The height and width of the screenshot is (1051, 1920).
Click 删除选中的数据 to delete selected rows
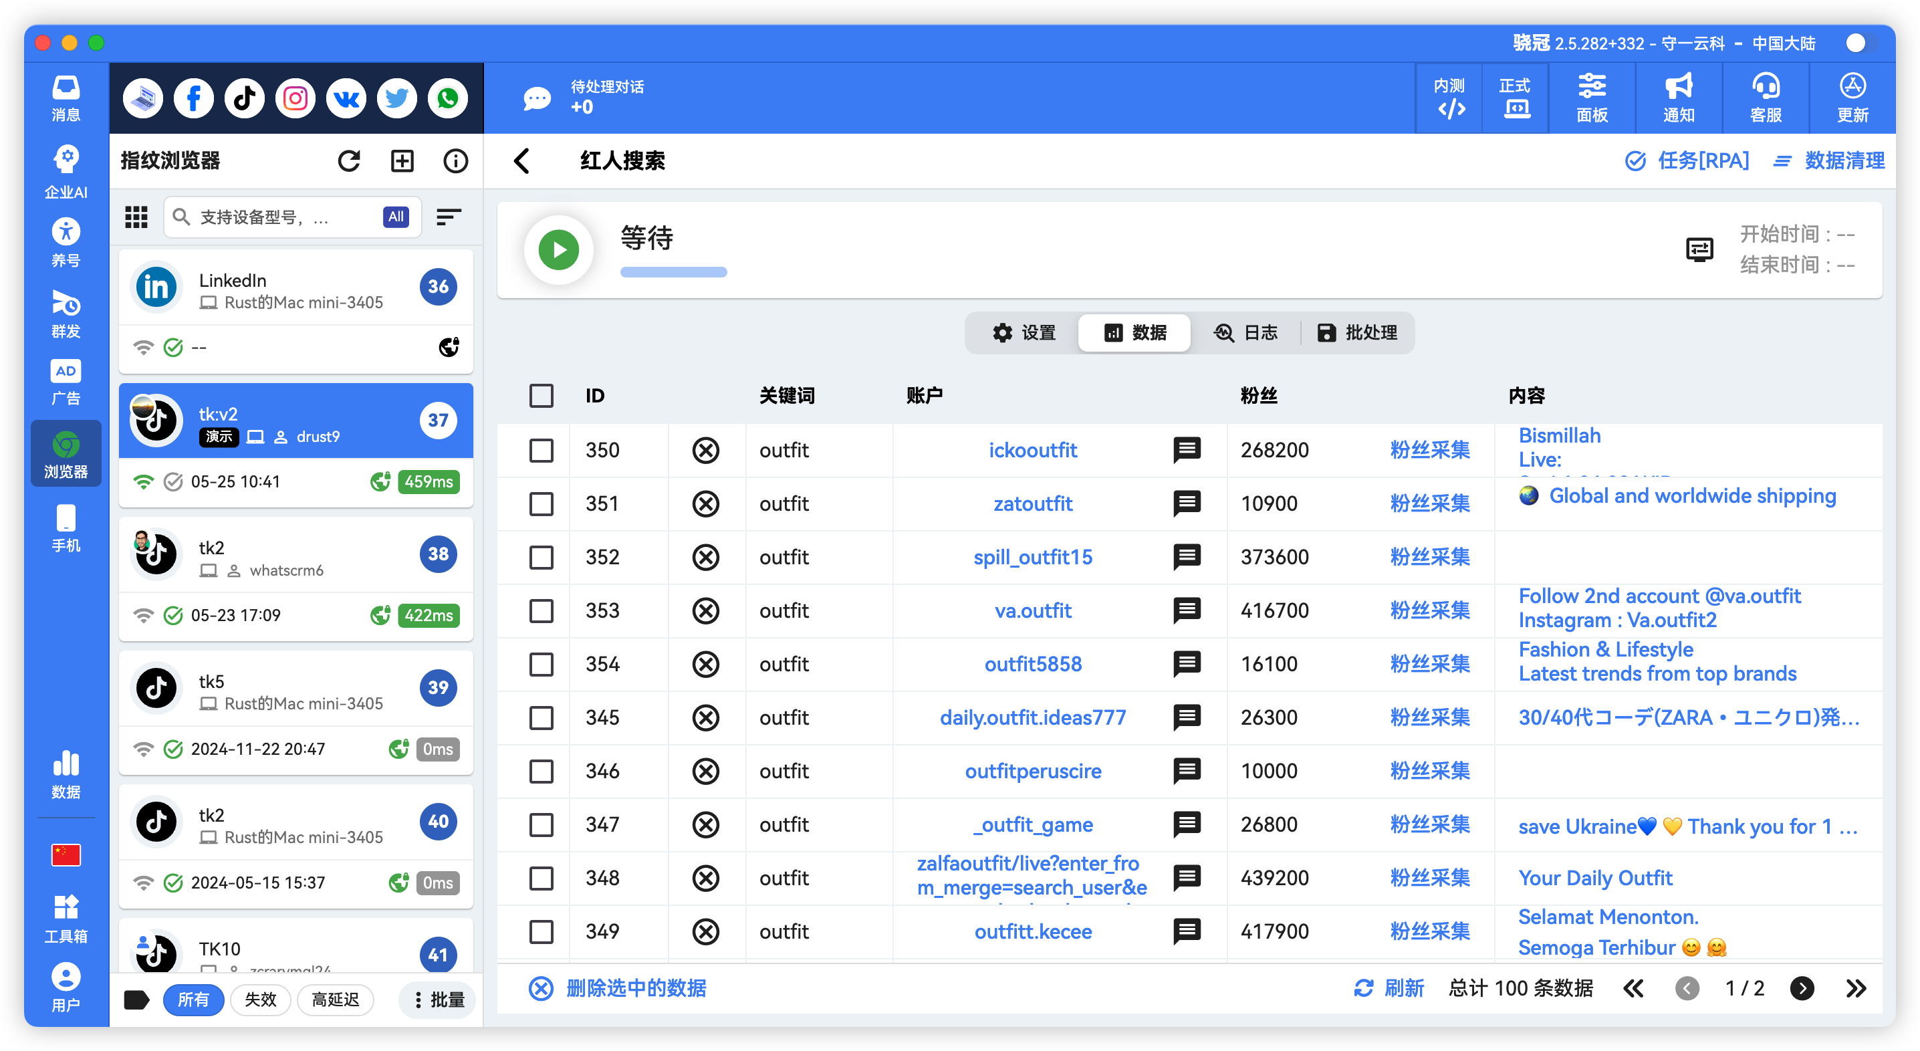point(637,987)
